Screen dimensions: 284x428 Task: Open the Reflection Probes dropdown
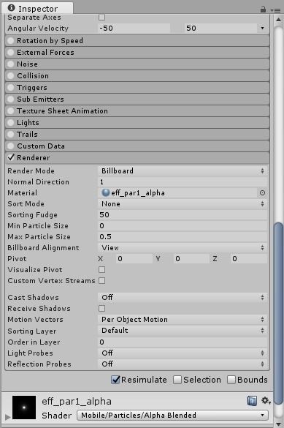tap(183, 364)
